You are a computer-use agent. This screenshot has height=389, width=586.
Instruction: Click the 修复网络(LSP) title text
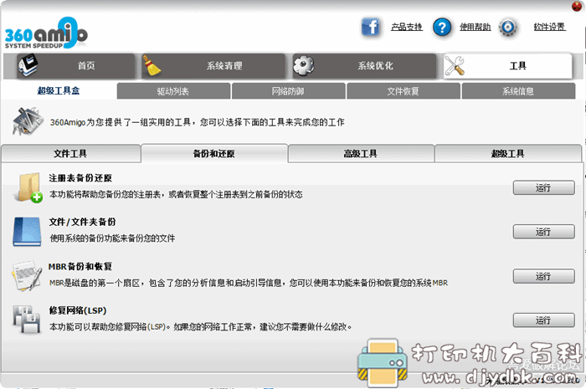[78, 310]
